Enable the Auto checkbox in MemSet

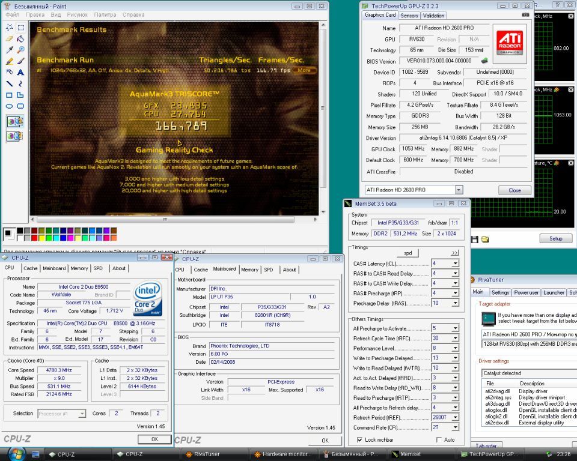click(x=439, y=439)
